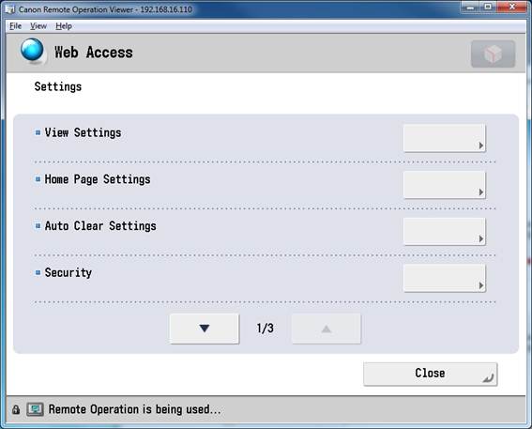The width and height of the screenshot is (532, 429).
Task: Click the blue bullet beside Security
Action: tap(38, 272)
